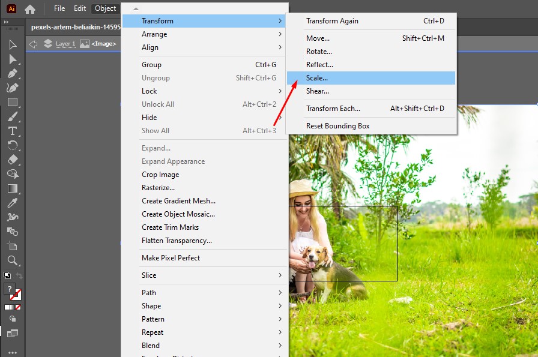The width and height of the screenshot is (538, 357).
Task: Select the Selection tool
Action: tap(13, 46)
